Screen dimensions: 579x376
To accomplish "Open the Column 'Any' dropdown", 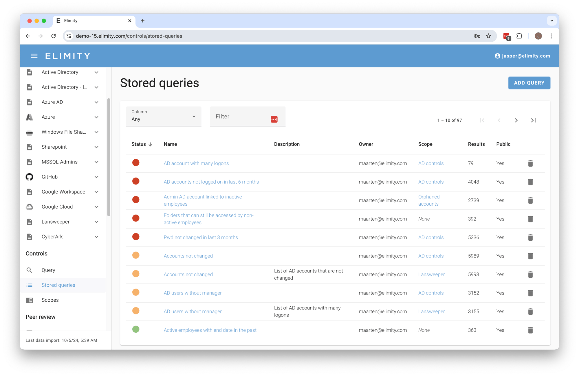I will pyautogui.click(x=164, y=117).
